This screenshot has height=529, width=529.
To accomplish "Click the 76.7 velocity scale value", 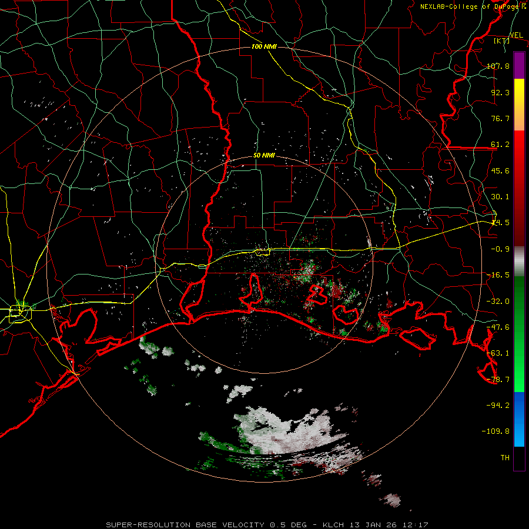I will pos(500,118).
